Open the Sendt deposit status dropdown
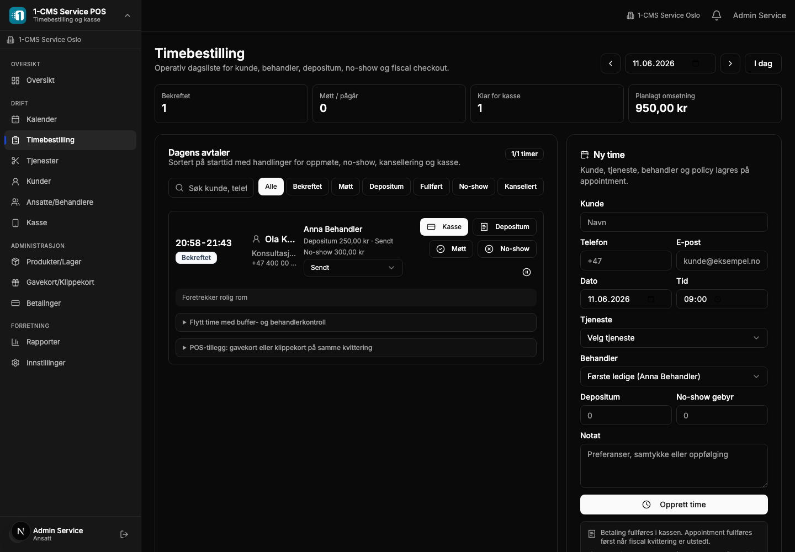Viewport: 795px width, 552px height. click(x=353, y=268)
